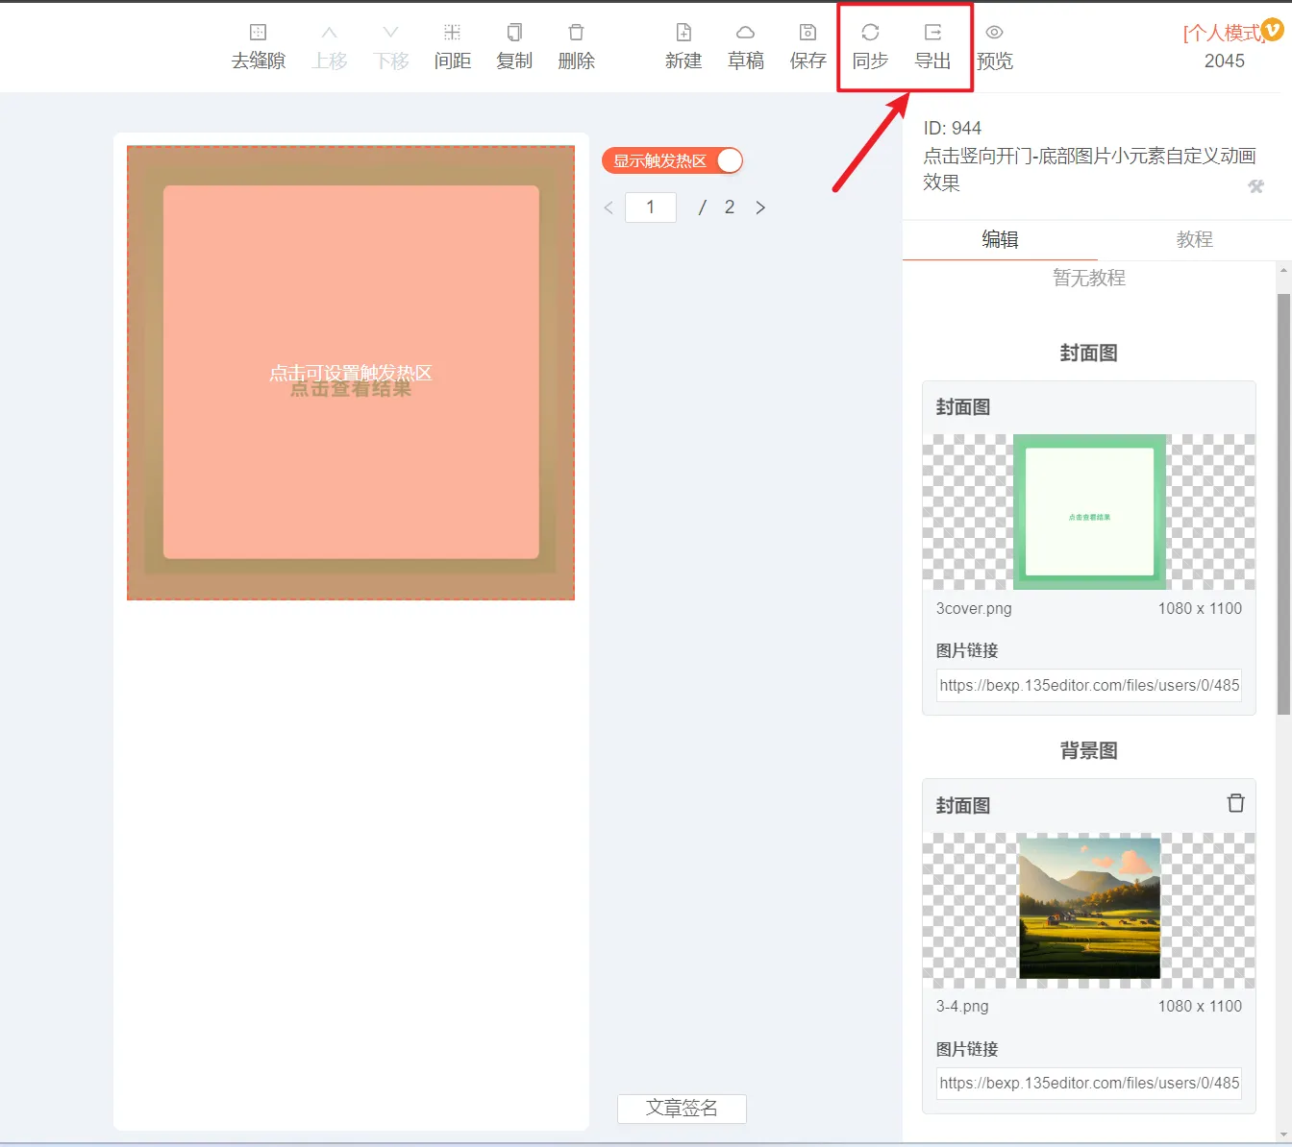Click the pink hot-zone area on canvas

[x=351, y=373]
